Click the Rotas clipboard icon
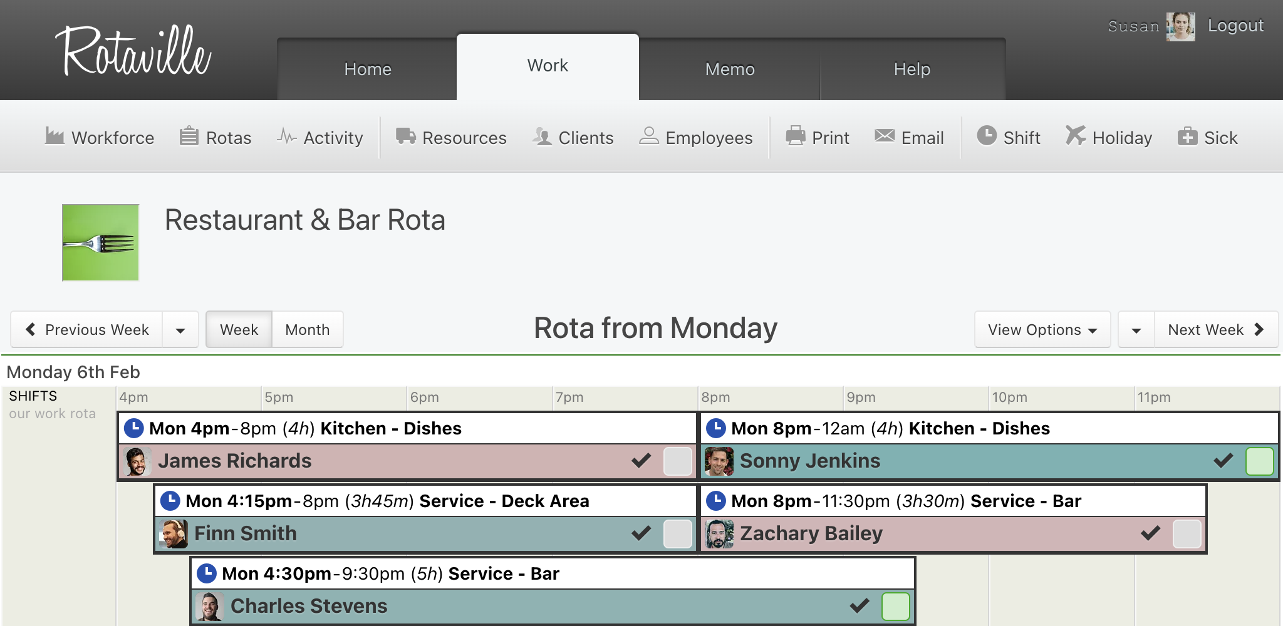 point(189,136)
